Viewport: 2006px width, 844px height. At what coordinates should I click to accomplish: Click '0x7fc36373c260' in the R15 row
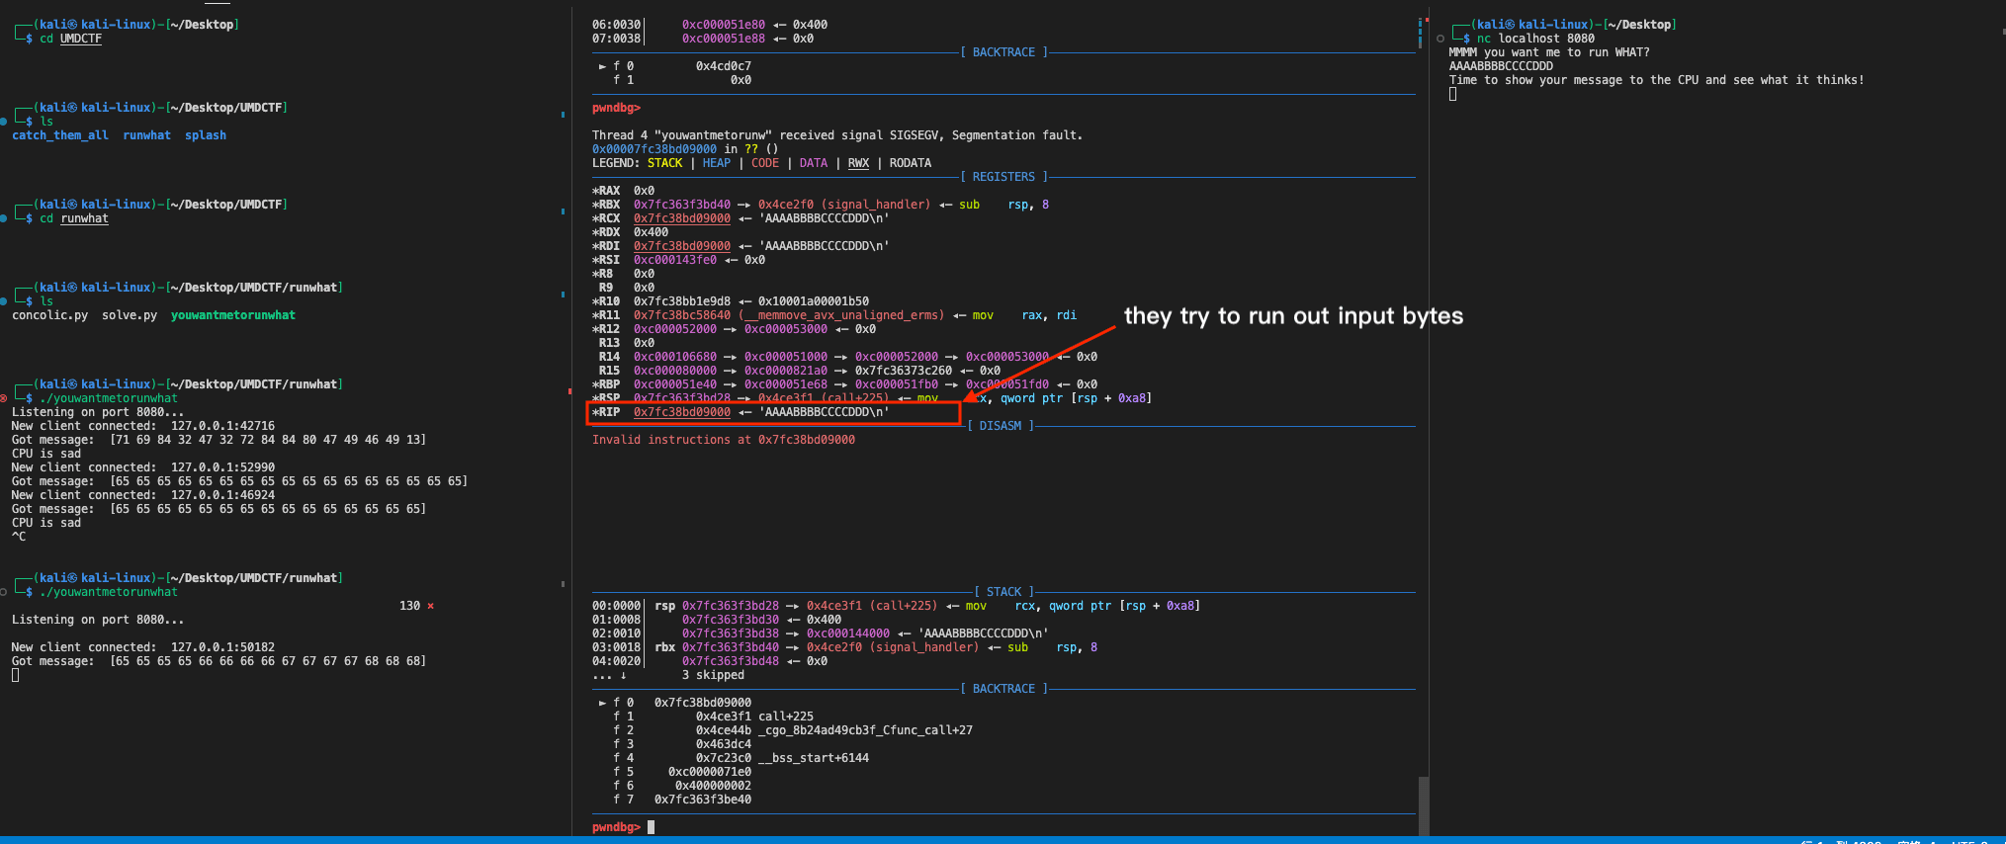904,371
